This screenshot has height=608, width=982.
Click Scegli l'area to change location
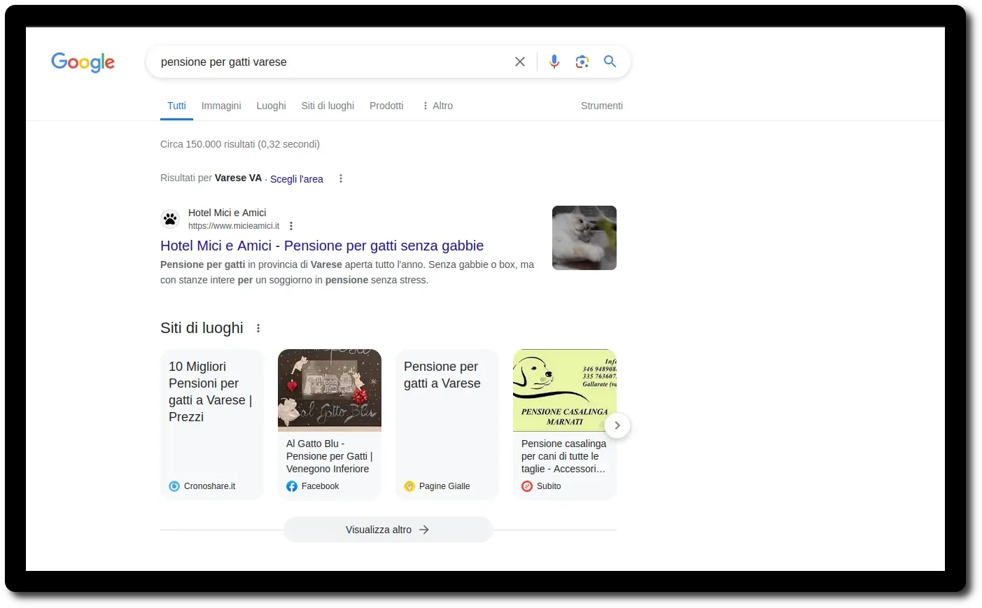coord(296,179)
